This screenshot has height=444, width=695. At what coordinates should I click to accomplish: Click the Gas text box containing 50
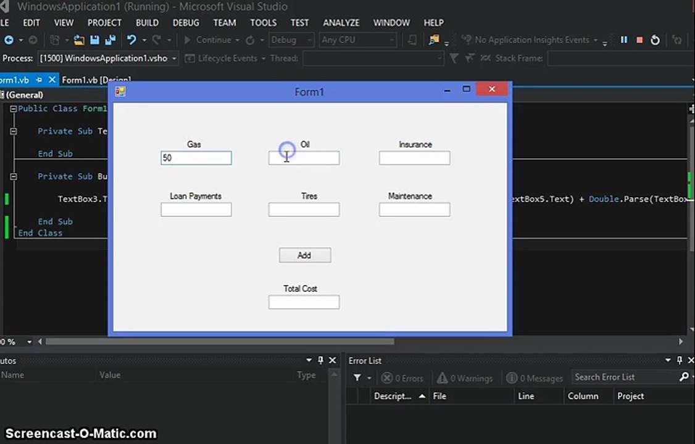click(x=196, y=158)
